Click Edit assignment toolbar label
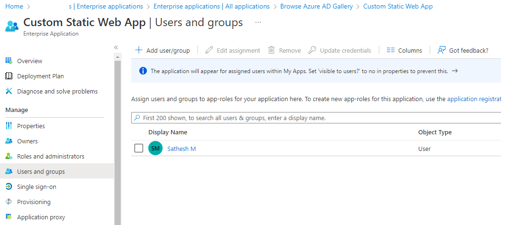 (x=239, y=50)
